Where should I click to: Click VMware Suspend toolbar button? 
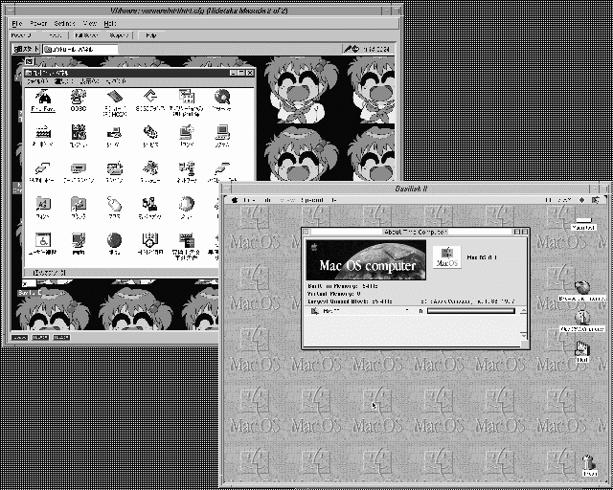point(119,35)
